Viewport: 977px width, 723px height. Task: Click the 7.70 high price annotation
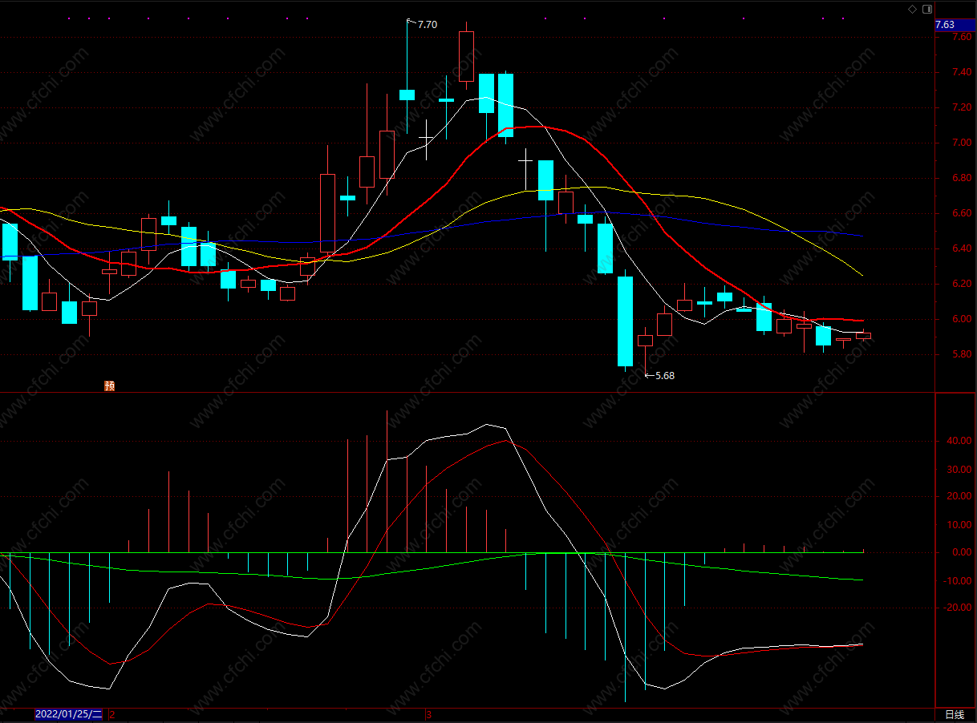pyautogui.click(x=428, y=25)
